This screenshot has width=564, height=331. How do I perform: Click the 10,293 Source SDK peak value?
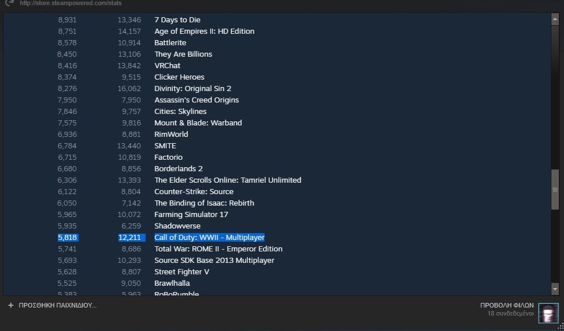(129, 261)
